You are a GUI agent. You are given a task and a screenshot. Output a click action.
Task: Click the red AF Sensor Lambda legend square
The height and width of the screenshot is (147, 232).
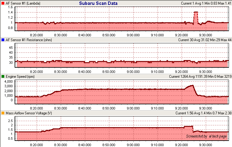pos(3,3)
